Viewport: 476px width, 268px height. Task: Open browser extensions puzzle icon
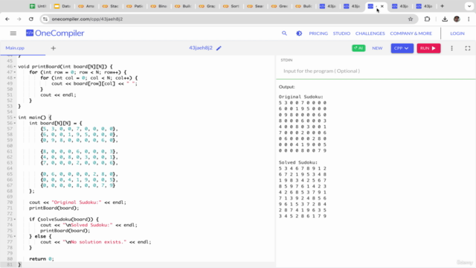[x=427, y=19]
